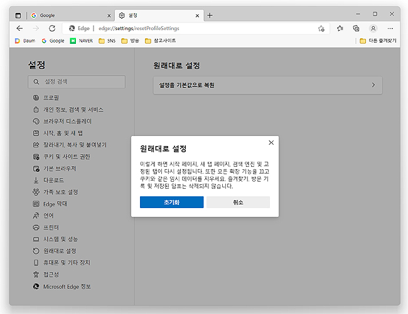Open the Google bookmark in favorites bar
408x314 pixels.
pyautogui.click(x=53, y=41)
